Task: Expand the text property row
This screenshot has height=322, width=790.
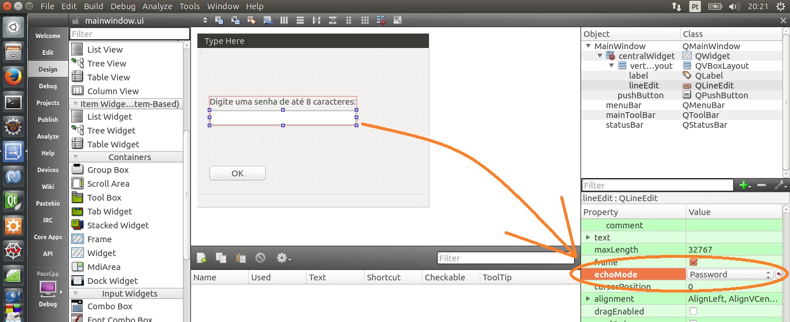Action: 588,238
